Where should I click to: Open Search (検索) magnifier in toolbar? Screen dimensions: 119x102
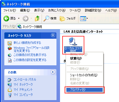coord(50,18)
